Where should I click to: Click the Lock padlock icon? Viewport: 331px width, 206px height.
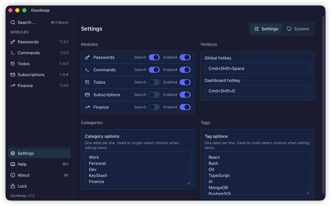point(13,186)
